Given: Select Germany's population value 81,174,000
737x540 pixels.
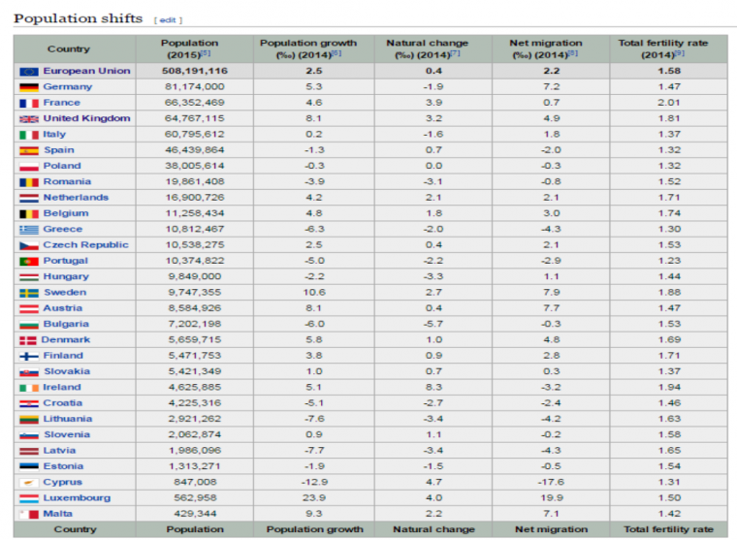Looking at the screenshot, I should coord(195,87).
